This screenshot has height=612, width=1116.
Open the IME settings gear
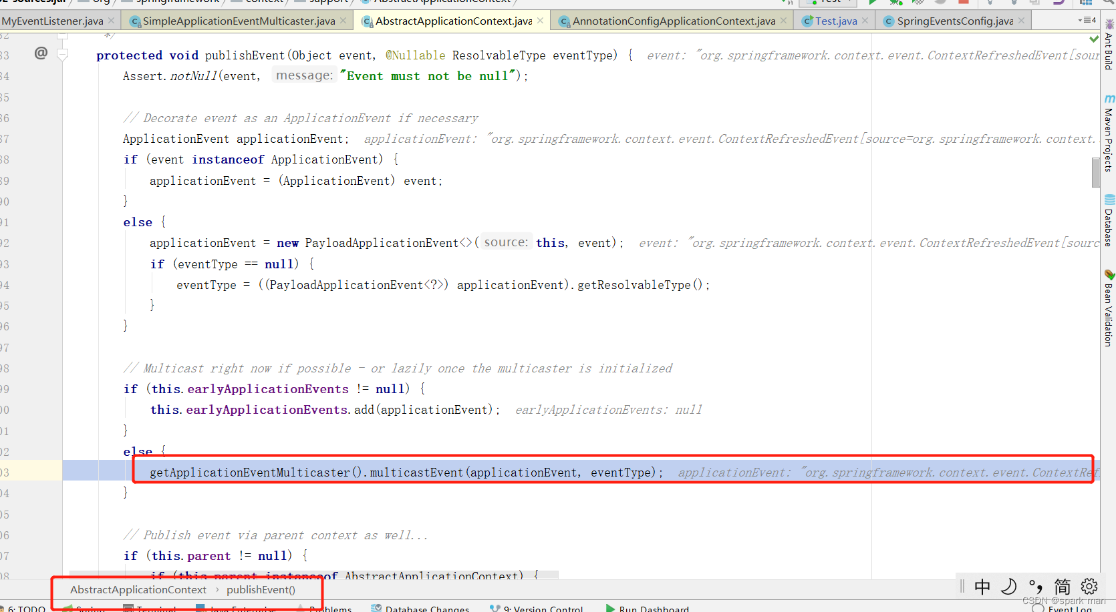point(1089,587)
